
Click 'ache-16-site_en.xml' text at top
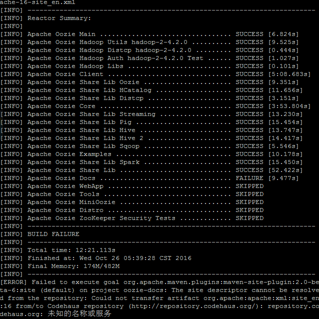tap(37, 2)
